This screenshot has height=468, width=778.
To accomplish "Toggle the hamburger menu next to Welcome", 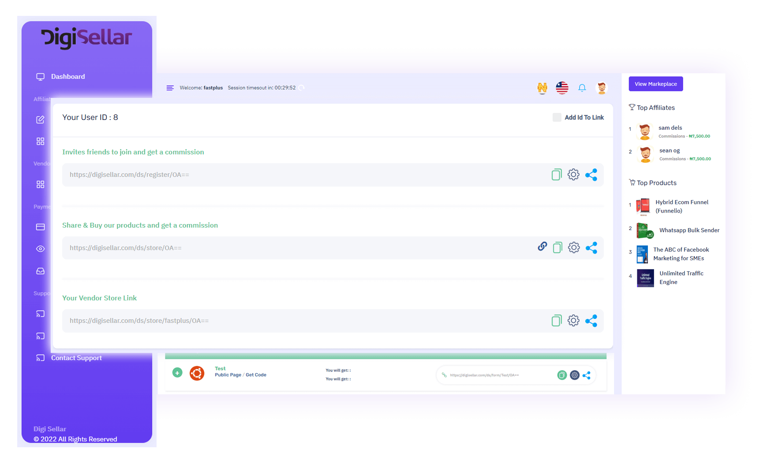I will click(x=170, y=88).
